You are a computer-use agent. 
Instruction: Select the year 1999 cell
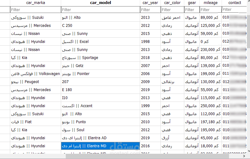150,106
